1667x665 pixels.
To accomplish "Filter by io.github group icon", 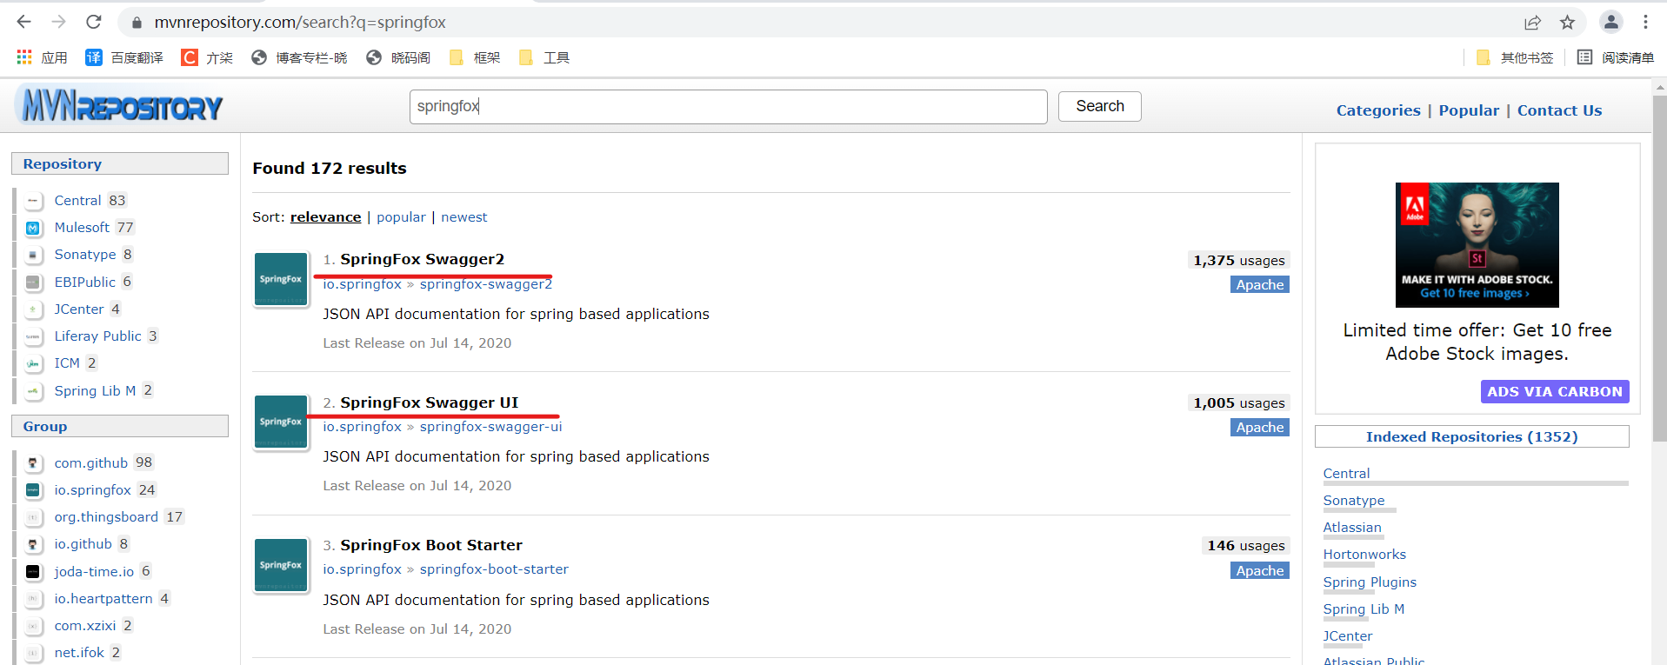I will coord(33,544).
